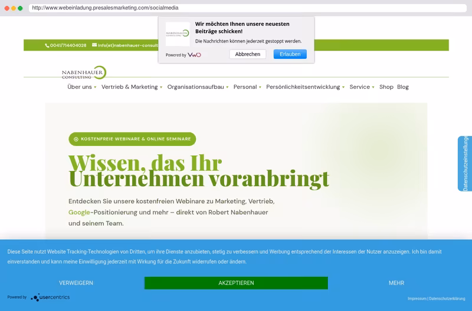This screenshot has height=311, width=472.
Task: Click phone number 0041/714404028
Action: [68, 45]
